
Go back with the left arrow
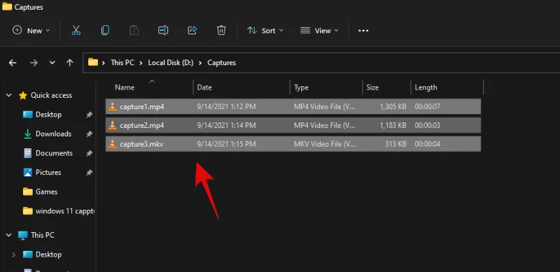click(13, 63)
